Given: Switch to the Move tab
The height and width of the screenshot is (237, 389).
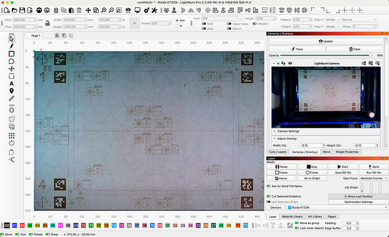Looking at the screenshot, I should (326, 152).
